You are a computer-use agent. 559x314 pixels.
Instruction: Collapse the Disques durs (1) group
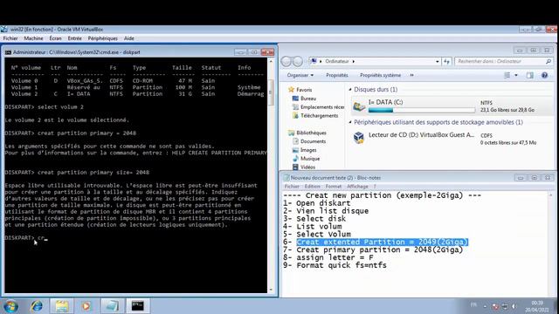coord(350,89)
